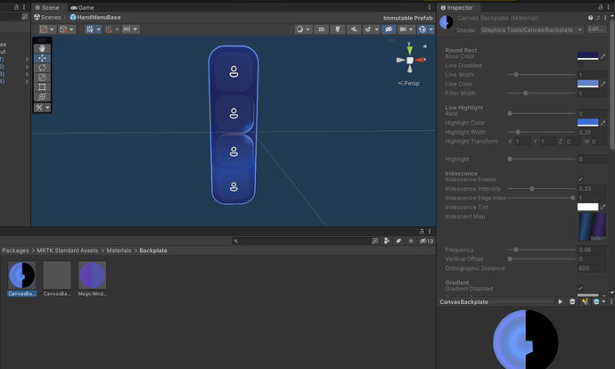The height and width of the screenshot is (369, 615).
Task: Click the eyedropper next to Base Color
Action: [604, 56]
